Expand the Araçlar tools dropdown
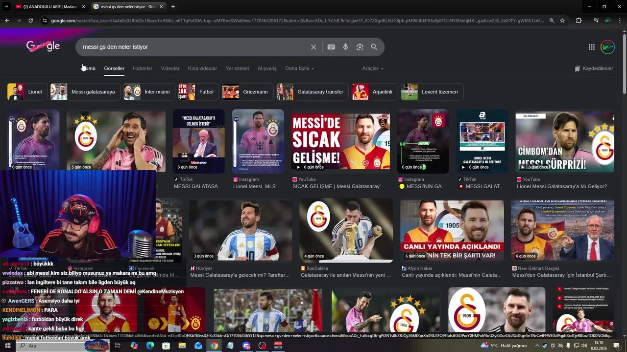The height and width of the screenshot is (352, 627). (372, 68)
